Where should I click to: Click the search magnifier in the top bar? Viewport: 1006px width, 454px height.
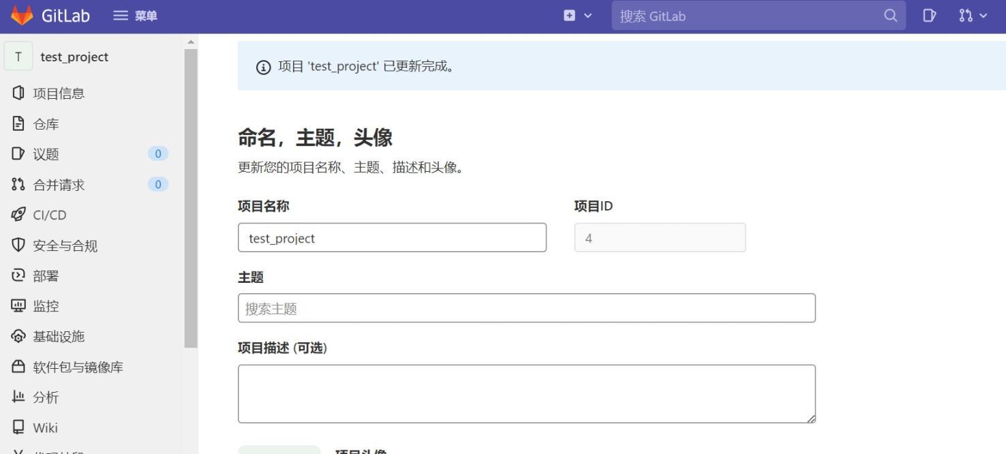click(x=889, y=15)
